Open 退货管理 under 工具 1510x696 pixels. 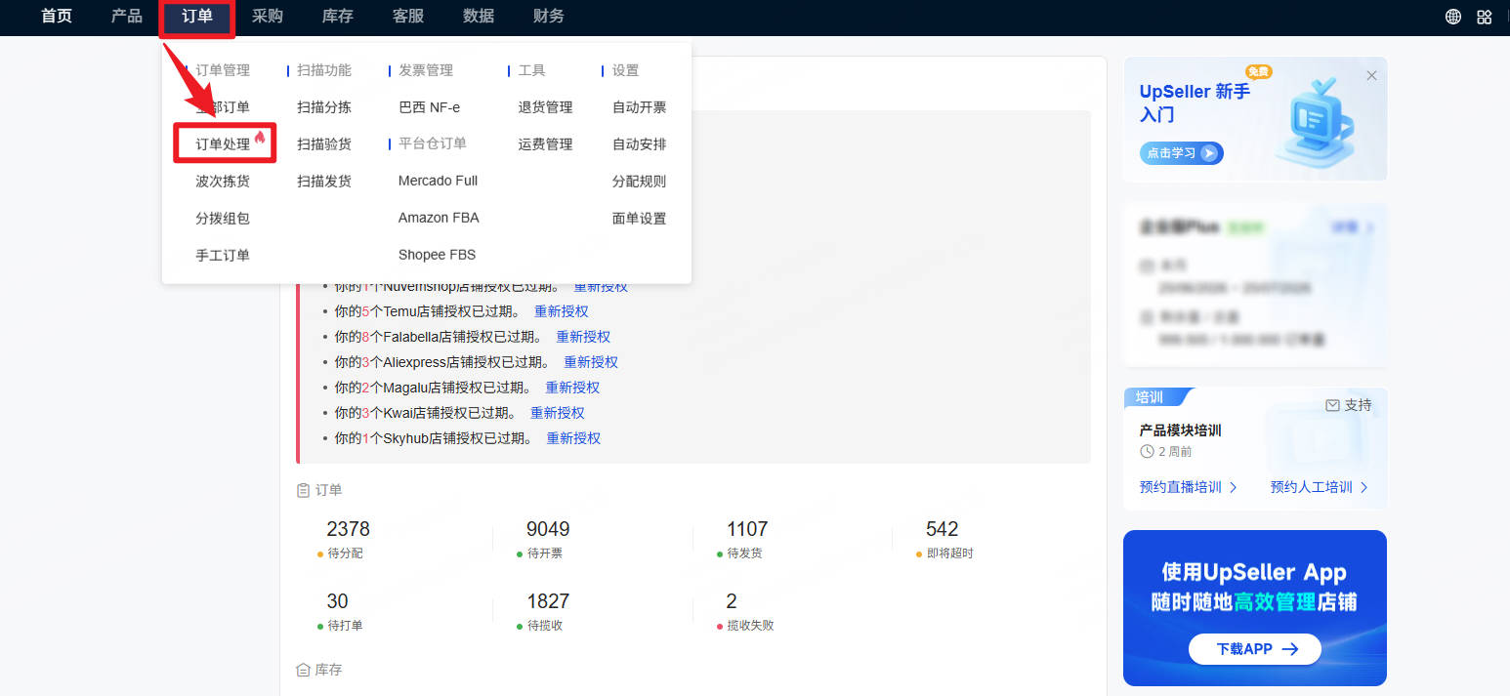click(x=545, y=107)
